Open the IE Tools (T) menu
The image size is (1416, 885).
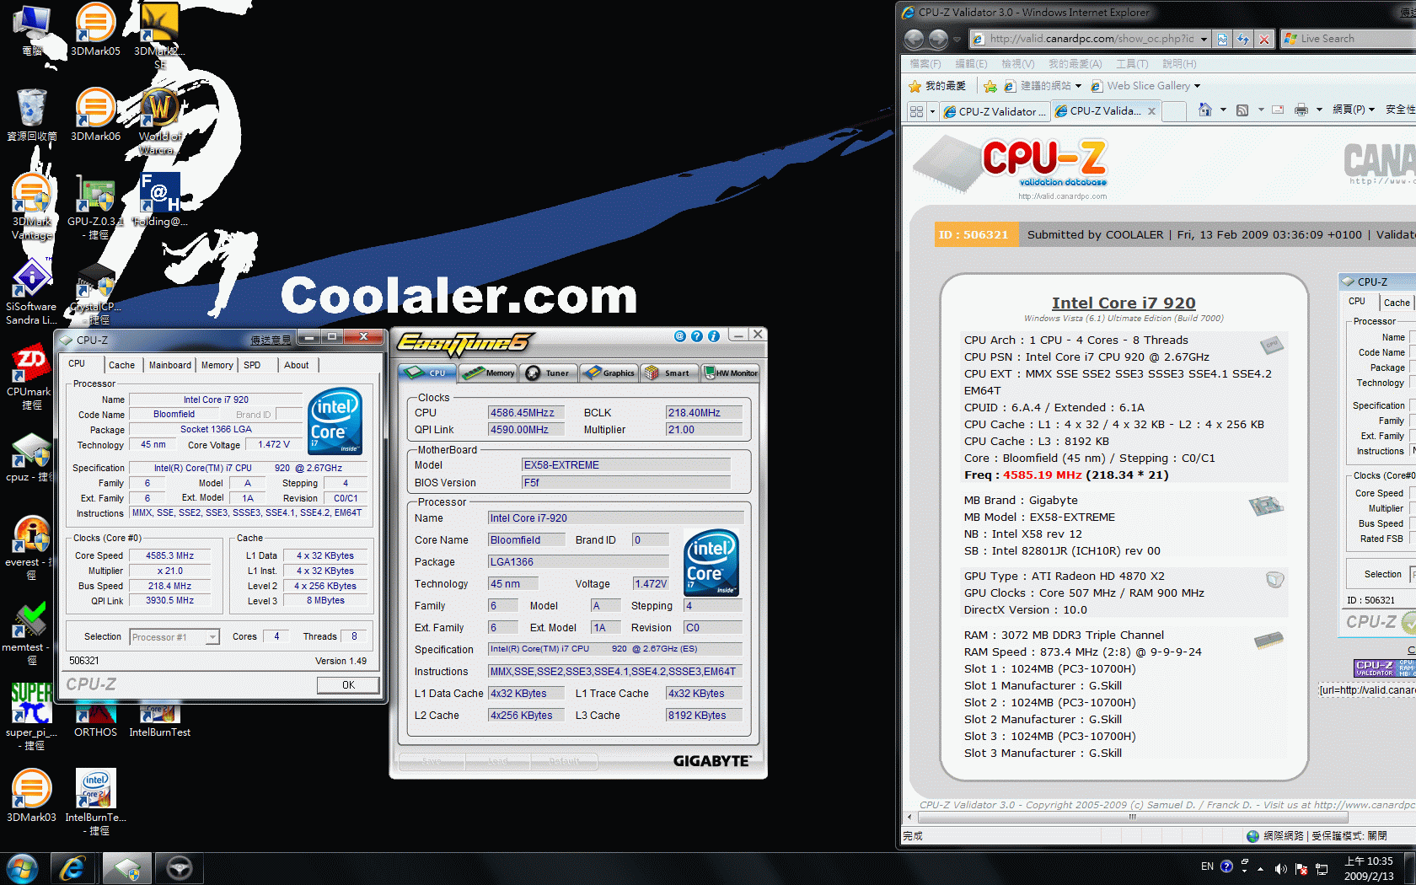coord(1131,64)
